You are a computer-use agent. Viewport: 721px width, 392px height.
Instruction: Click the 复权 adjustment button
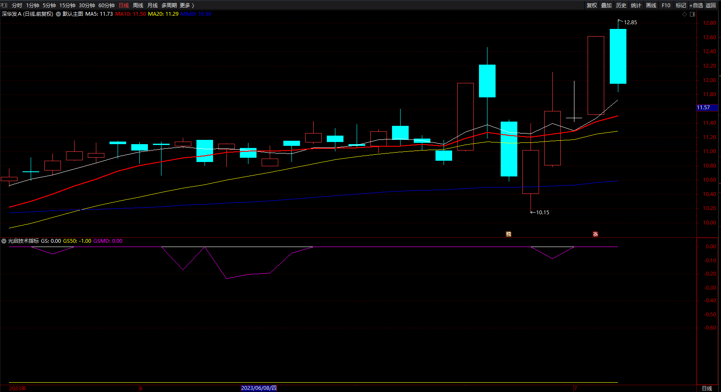click(592, 6)
